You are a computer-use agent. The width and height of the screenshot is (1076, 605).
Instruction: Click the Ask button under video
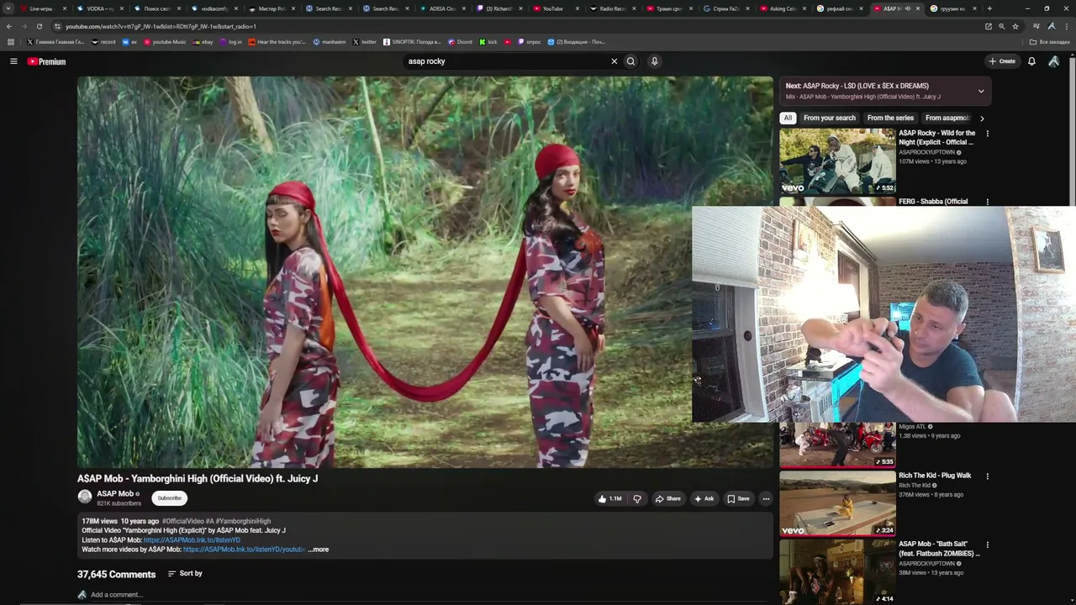pyautogui.click(x=704, y=498)
